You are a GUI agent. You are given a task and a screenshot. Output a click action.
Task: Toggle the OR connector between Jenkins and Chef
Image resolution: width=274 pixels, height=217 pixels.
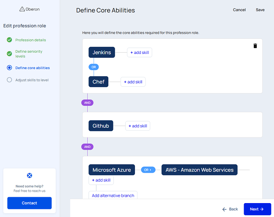tap(94, 67)
